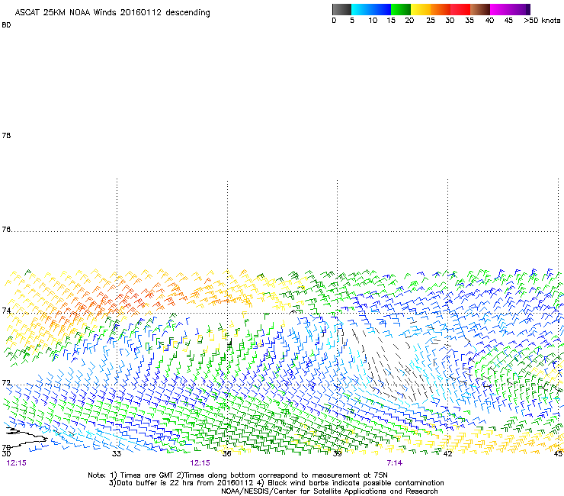The height and width of the screenshot is (496, 564).
Task: Click the cyan-to-blue 5-15 knots color bar segment
Action: [x=371, y=9]
